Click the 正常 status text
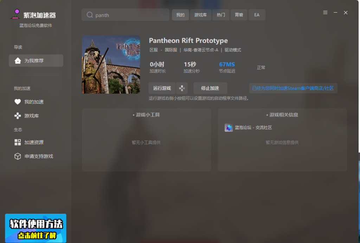Screen dimensions: 360x243 click(261, 68)
